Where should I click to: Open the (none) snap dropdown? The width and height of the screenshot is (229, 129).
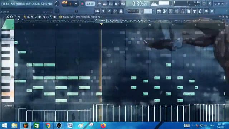point(133,11)
